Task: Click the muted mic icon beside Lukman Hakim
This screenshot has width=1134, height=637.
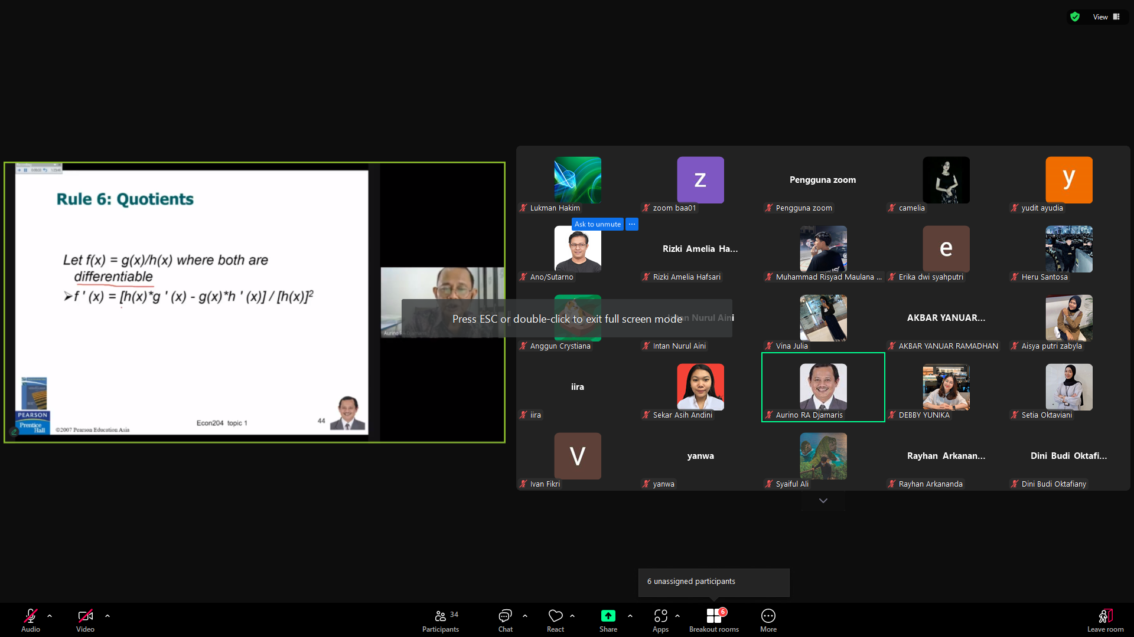Action: 523,208
